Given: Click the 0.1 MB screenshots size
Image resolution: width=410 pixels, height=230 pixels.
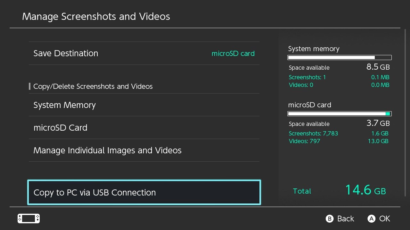Looking at the screenshot, I should coord(380,77).
